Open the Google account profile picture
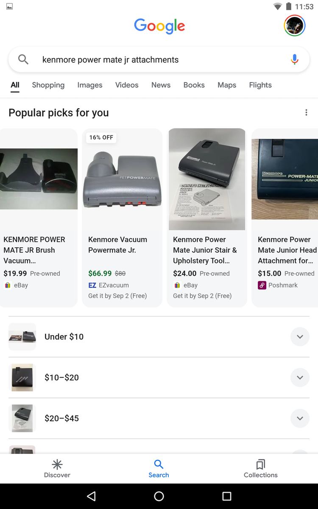 (x=294, y=26)
